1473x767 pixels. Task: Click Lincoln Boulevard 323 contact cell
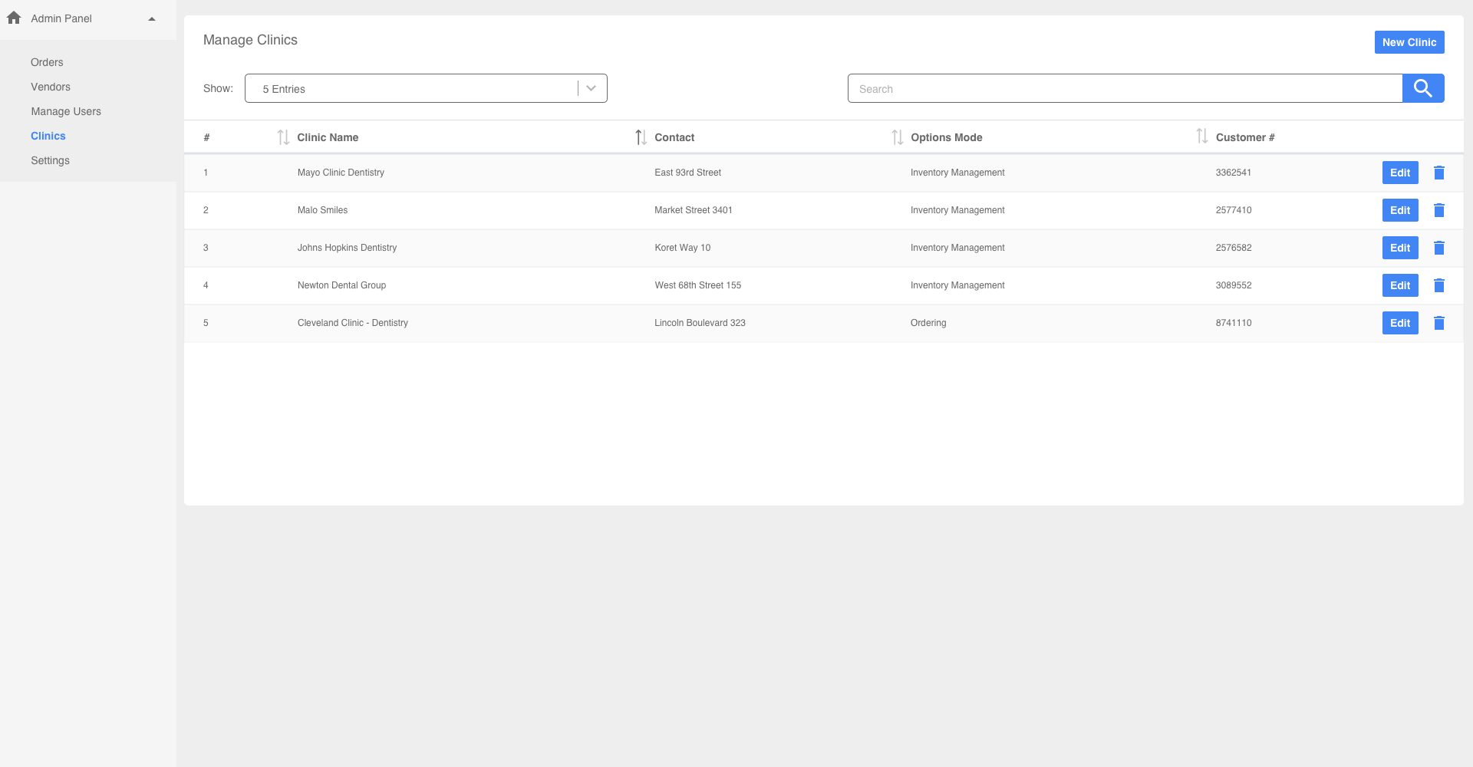coord(700,323)
